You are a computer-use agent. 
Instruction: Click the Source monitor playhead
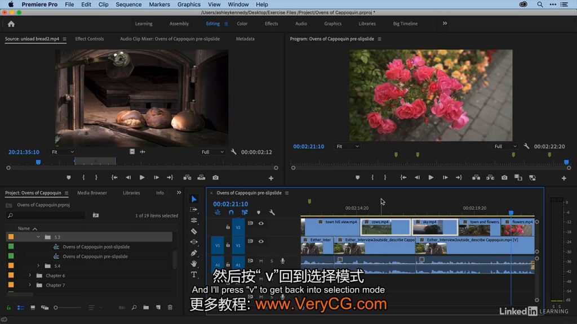pos(38,162)
